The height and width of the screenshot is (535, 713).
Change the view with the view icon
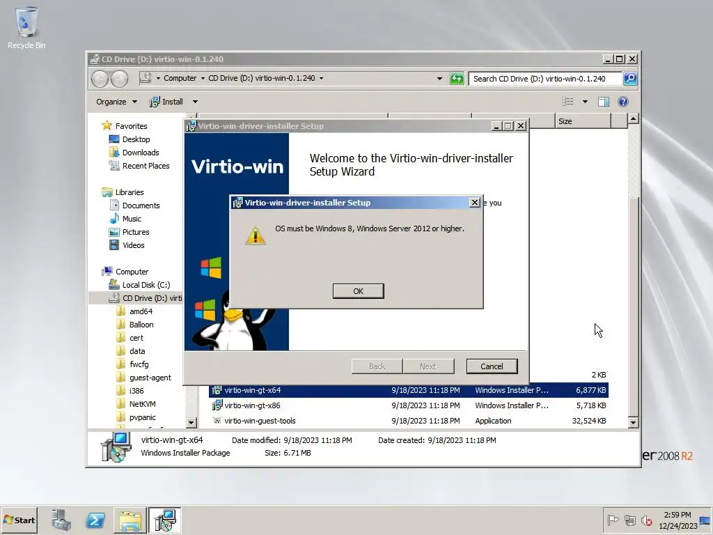pyautogui.click(x=568, y=102)
